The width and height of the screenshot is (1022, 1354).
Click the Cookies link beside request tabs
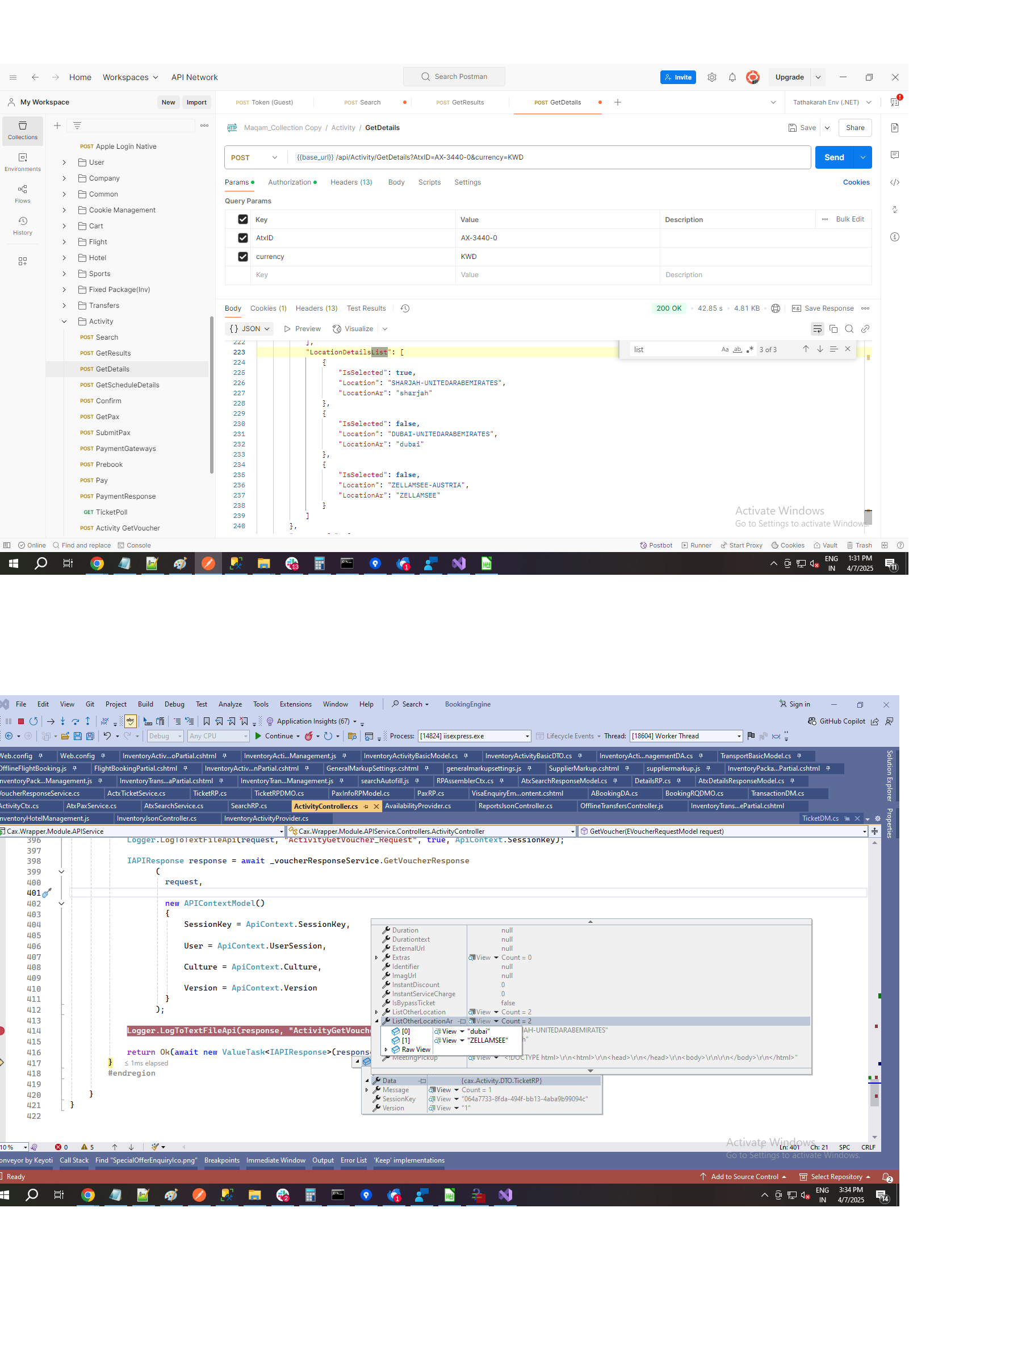pos(856,182)
